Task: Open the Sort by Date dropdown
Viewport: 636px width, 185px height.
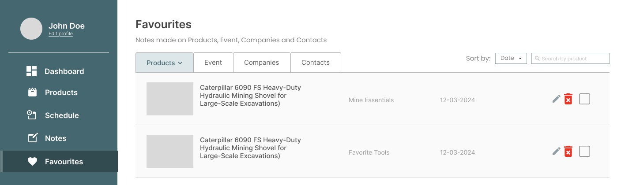Action: pos(511,58)
